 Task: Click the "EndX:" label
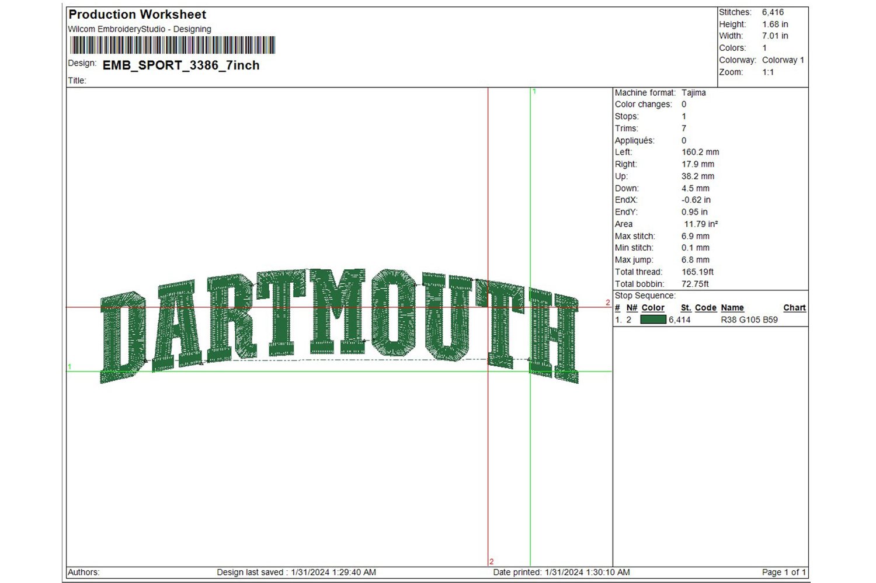[x=626, y=200]
